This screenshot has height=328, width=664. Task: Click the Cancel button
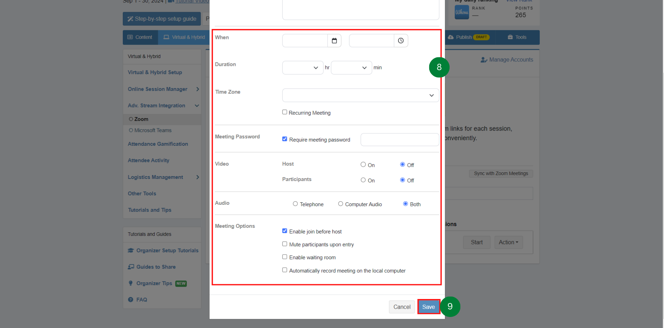click(402, 307)
